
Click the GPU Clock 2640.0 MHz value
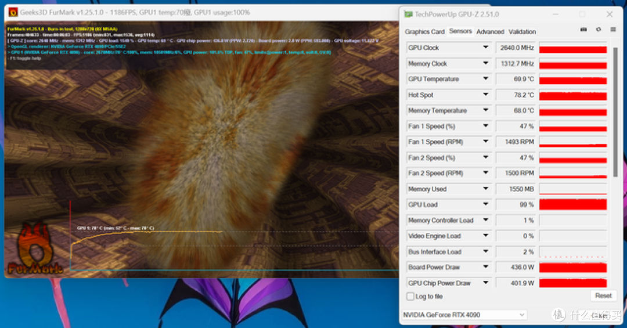[x=516, y=48]
